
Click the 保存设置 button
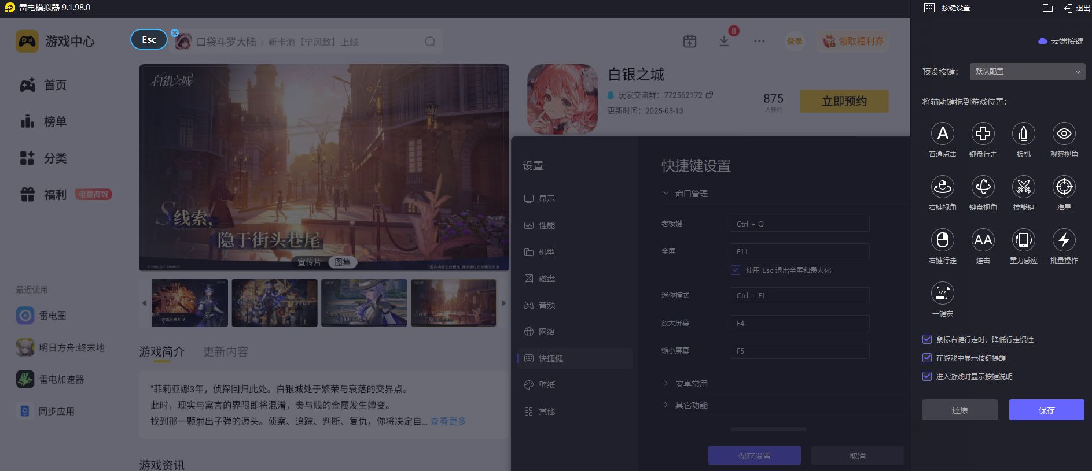click(755, 455)
